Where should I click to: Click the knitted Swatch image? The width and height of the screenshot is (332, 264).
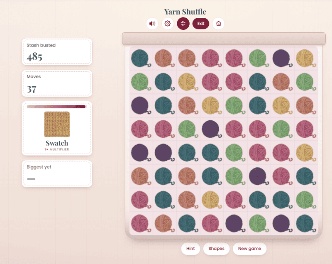click(x=57, y=124)
